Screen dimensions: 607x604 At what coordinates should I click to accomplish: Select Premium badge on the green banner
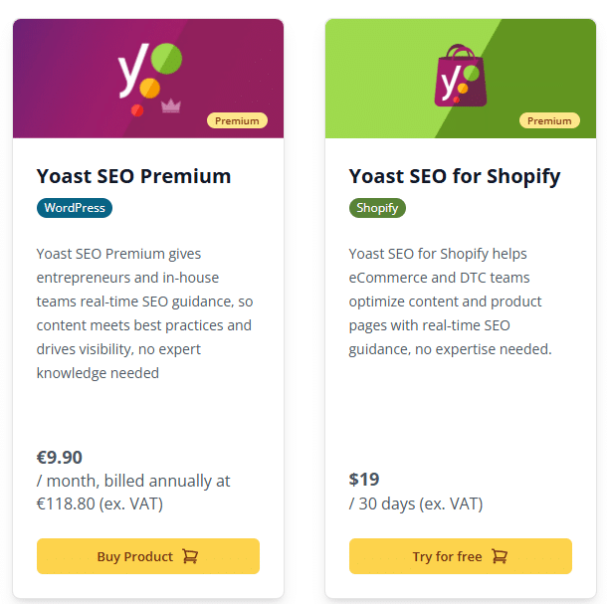click(x=549, y=120)
